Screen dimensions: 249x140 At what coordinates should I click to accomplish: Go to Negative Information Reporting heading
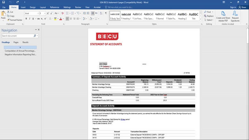(x=20, y=54)
